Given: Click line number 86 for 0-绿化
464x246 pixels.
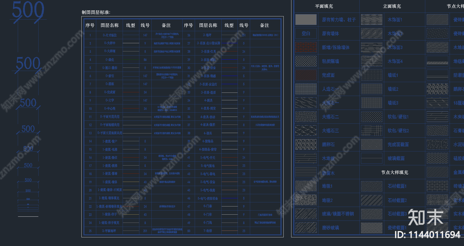Looking at the screenshot, I should 145,60.
